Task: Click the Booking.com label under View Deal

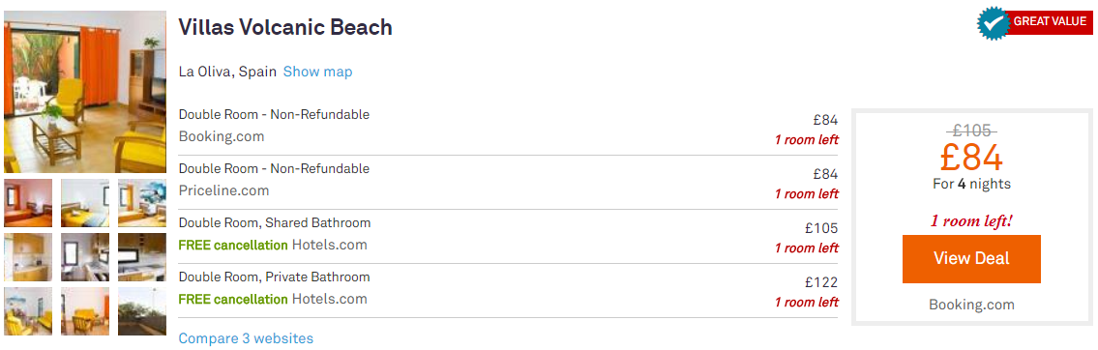Action: click(971, 305)
